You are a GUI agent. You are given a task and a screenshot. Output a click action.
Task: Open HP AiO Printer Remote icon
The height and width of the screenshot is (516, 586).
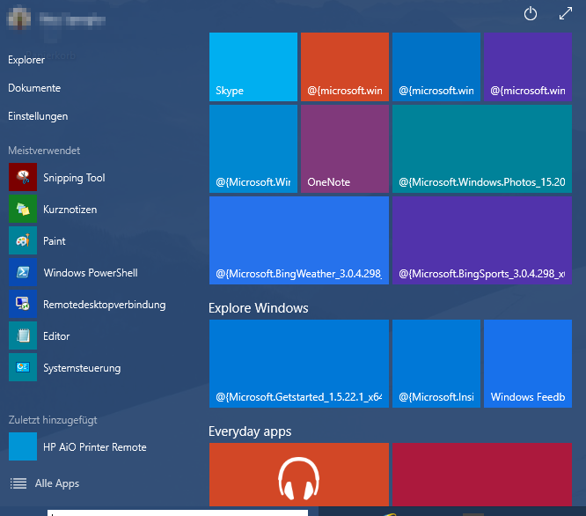[23, 446]
